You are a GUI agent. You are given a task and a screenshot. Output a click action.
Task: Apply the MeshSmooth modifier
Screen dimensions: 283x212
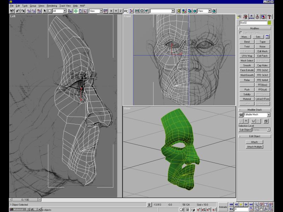tap(247, 75)
